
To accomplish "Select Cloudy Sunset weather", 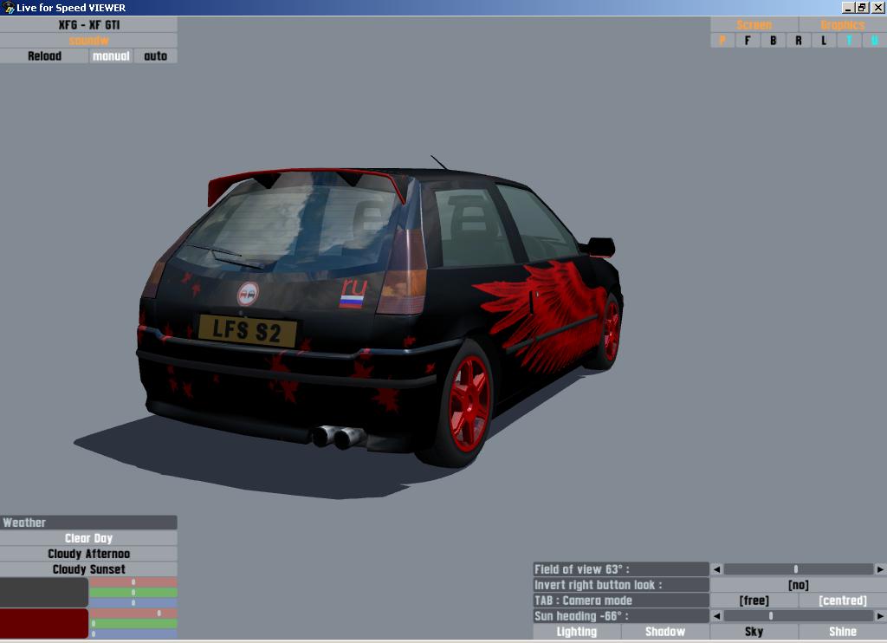I will click(x=89, y=569).
